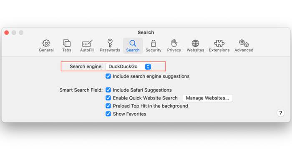Image resolution: width=292 pixels, height=163 pixels.
Task: Uncheck the Show Favorites checkbox
Action: pos(108,114)
